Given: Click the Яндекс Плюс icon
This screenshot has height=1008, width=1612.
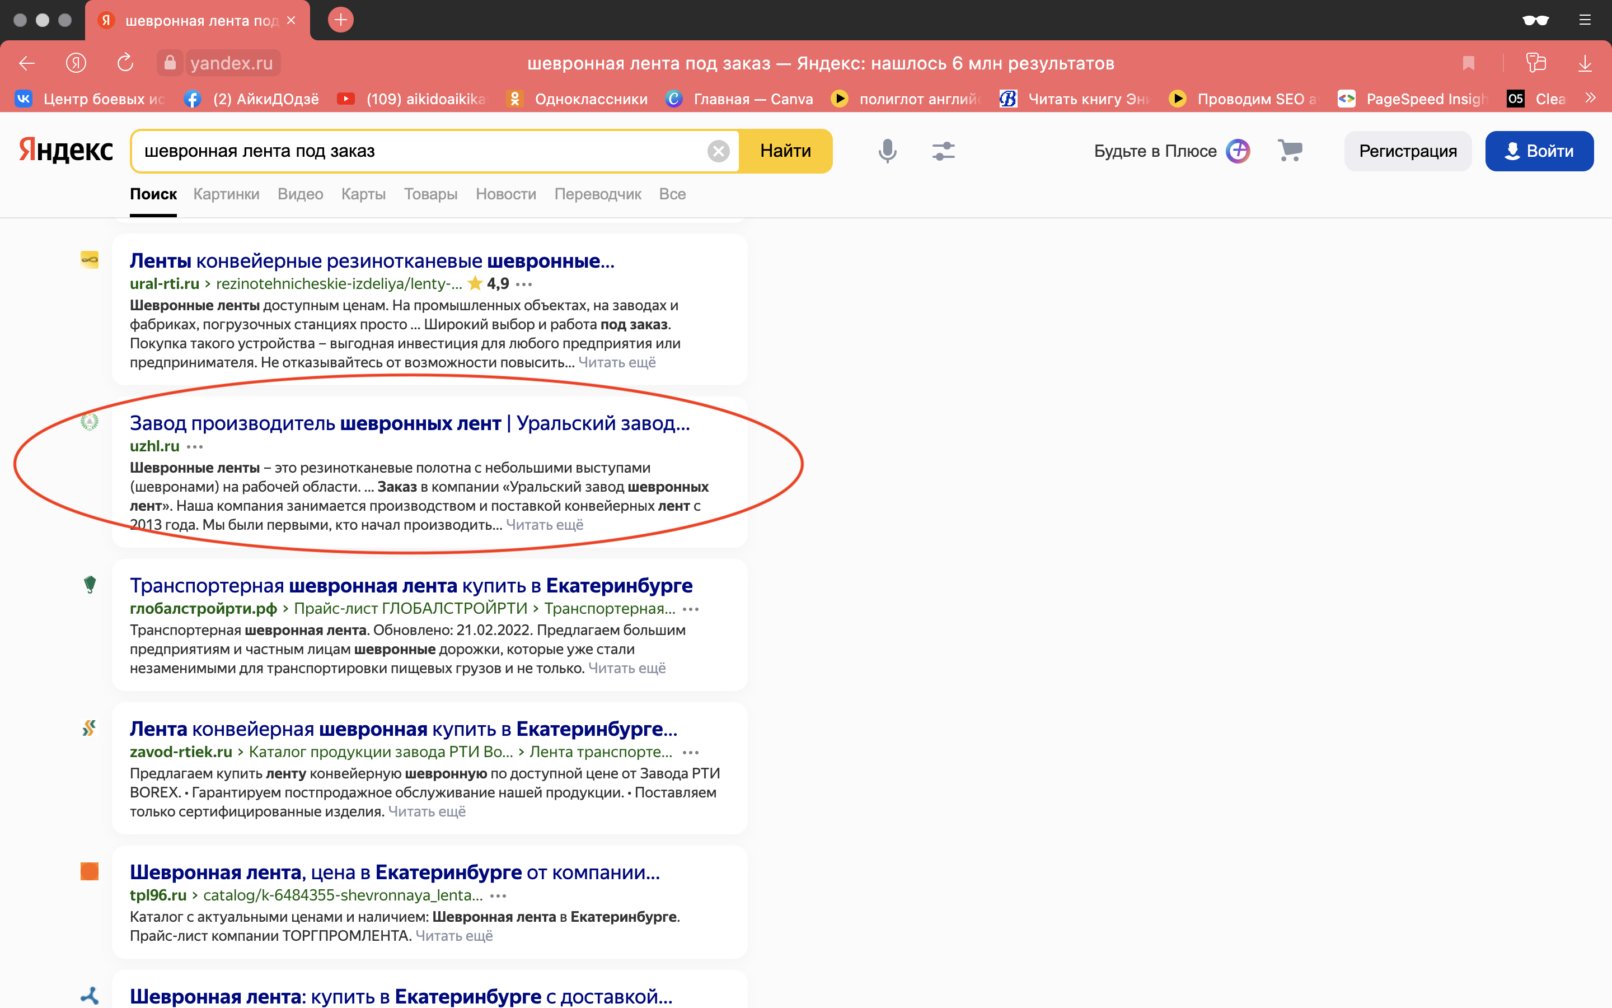Looking at the screenshot, I should tap(1237, 151).
